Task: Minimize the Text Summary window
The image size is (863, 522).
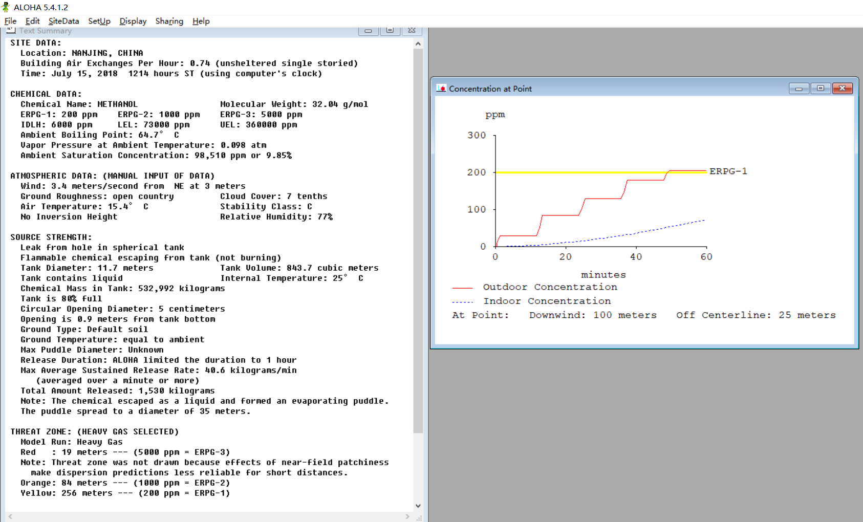Action: 368,31
